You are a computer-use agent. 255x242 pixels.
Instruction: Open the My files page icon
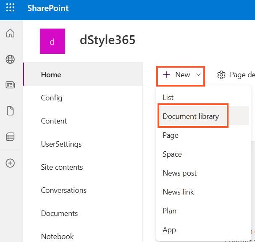click(x=10, y=111)
